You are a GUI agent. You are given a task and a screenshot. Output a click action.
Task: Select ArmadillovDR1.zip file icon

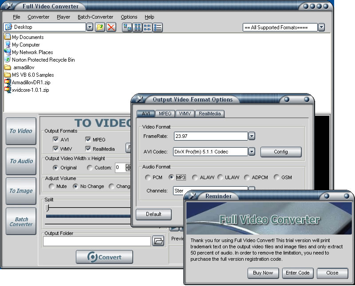[8, 82]
